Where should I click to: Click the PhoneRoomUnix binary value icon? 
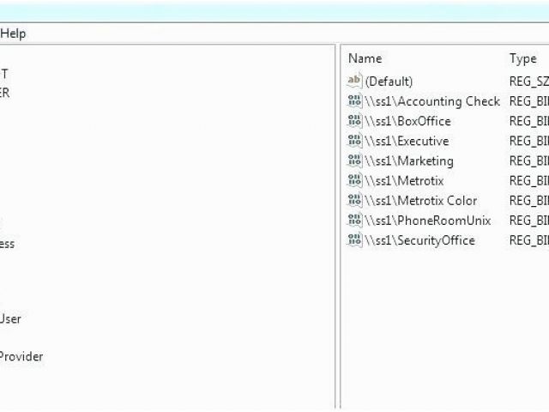[355, 221]
